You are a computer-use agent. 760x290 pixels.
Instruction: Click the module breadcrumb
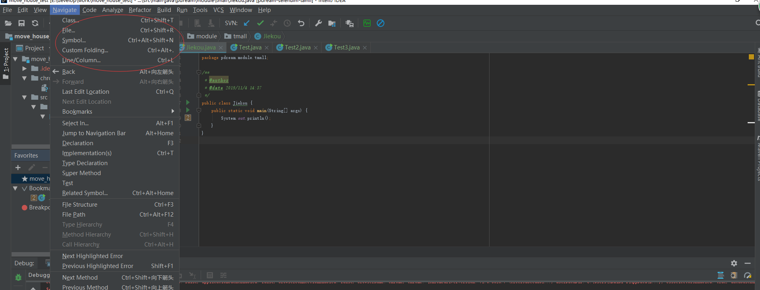click(x=202, y=36)
